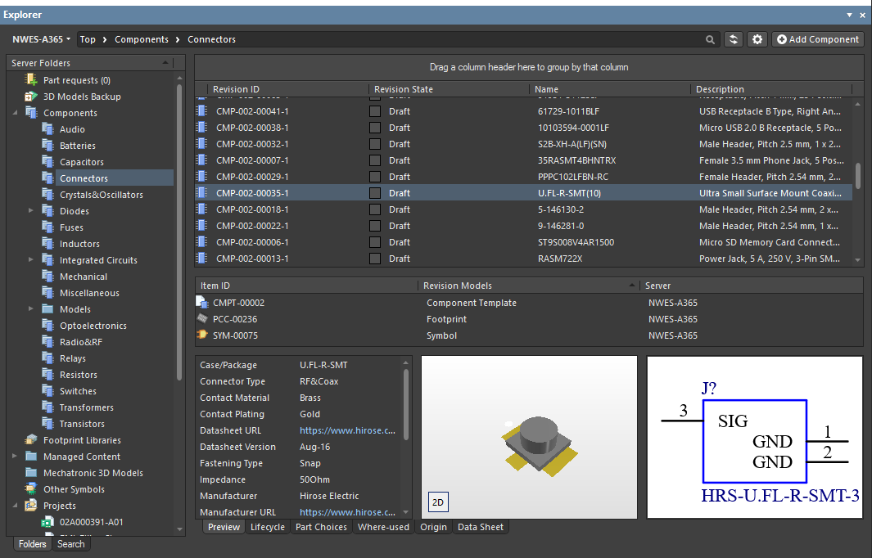Open the Datasheet URL hirose link

click(x=348, y=430)
